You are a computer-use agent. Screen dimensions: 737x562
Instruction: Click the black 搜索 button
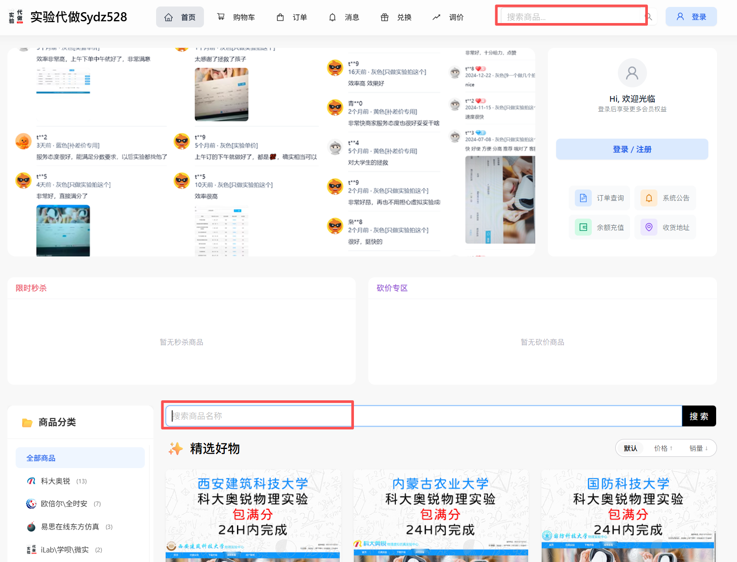click(x=699, y=416)
